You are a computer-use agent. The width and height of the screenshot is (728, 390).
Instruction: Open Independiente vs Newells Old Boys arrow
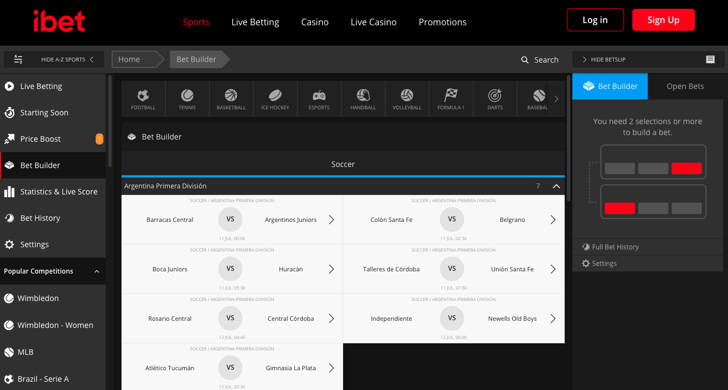coord(553,319)
